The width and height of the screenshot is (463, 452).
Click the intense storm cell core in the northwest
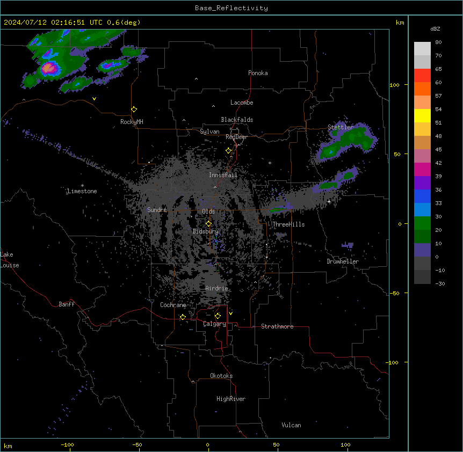[49, 68]
